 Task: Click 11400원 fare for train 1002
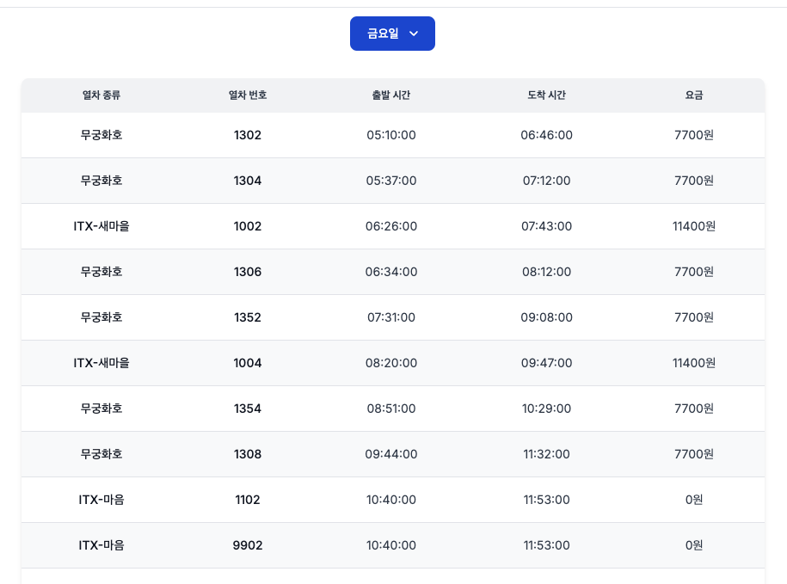[694, 226]
